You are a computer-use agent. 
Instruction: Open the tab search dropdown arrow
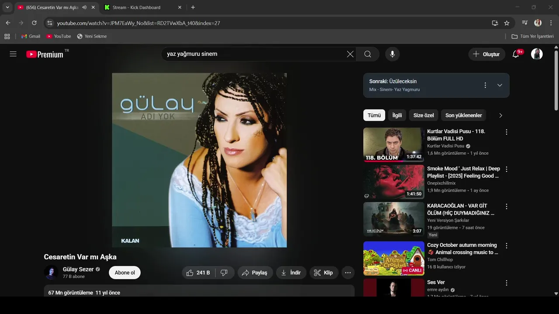click(7, 7)
